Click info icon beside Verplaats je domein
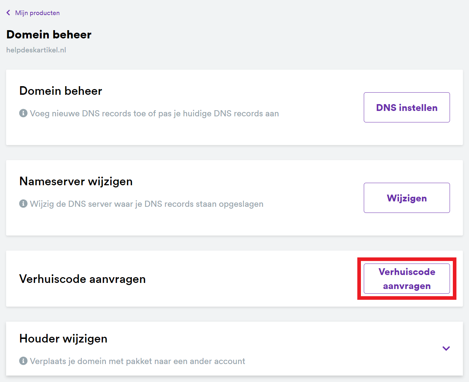This screenshot has height=382, width=469. 23,361
